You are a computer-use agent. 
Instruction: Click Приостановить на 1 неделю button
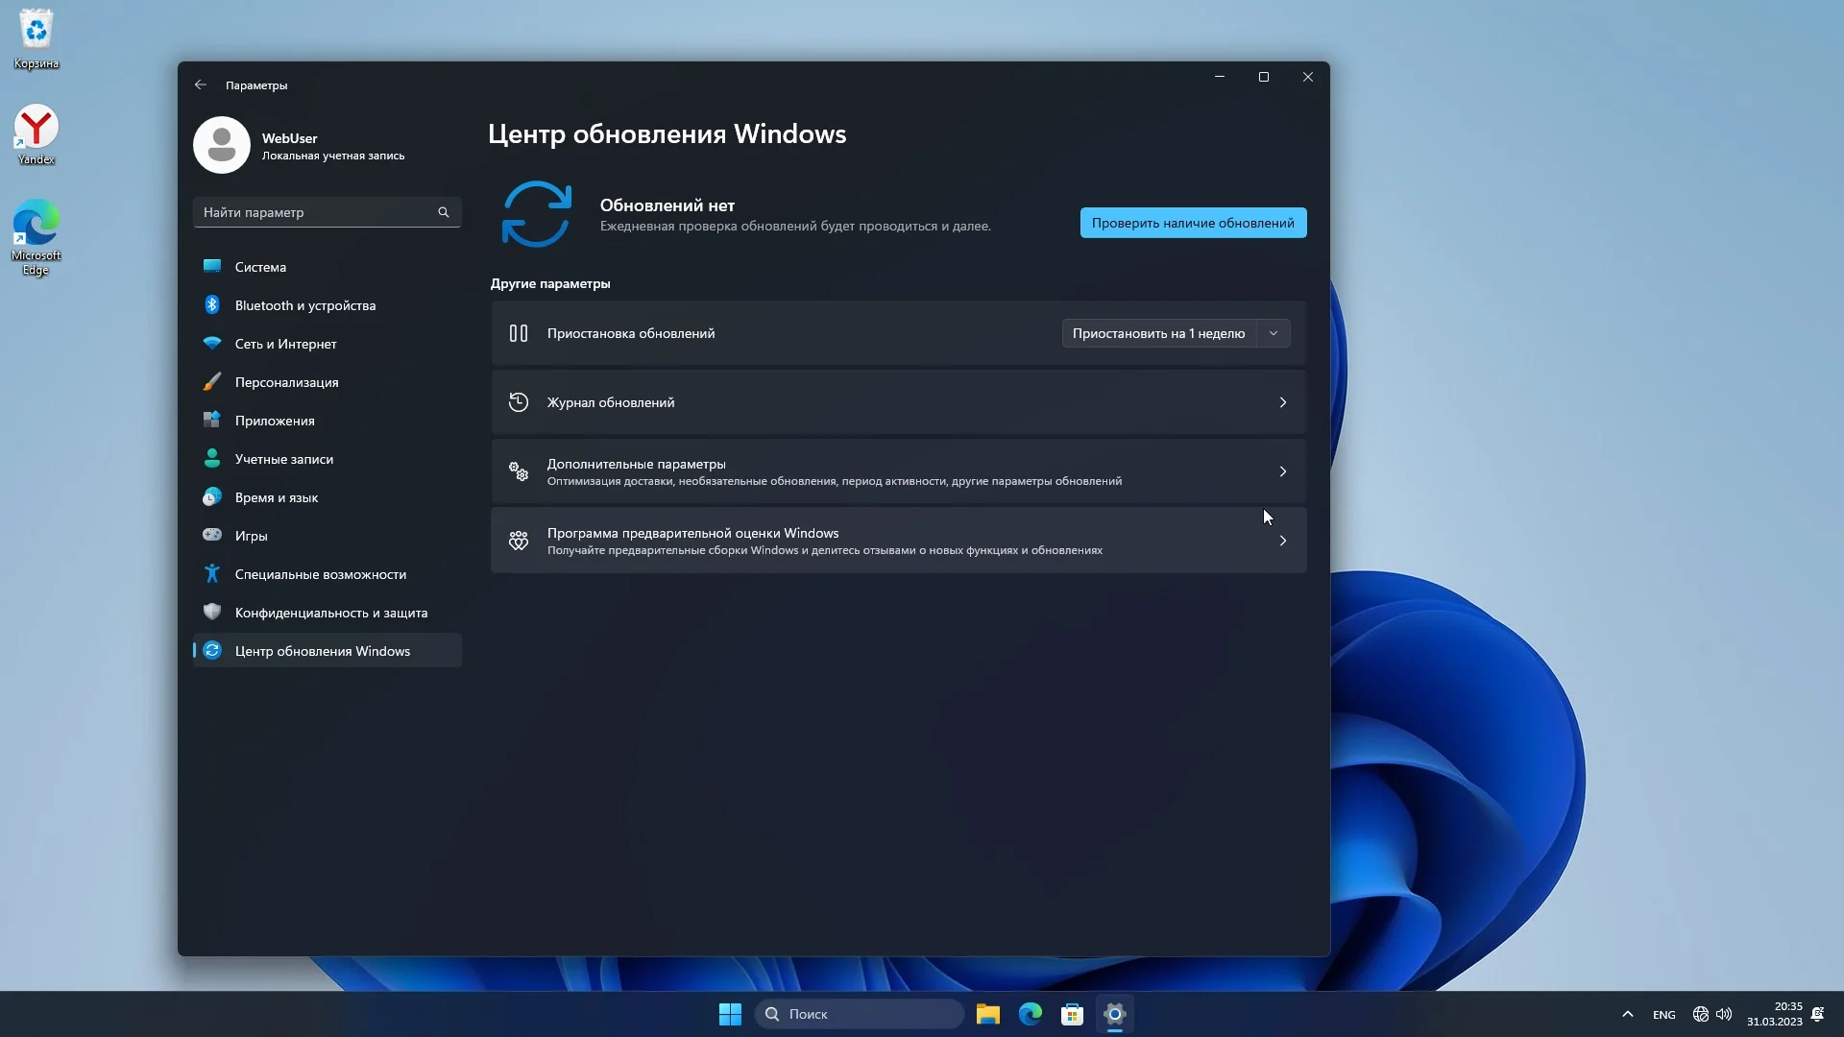tap(1158, 333)
